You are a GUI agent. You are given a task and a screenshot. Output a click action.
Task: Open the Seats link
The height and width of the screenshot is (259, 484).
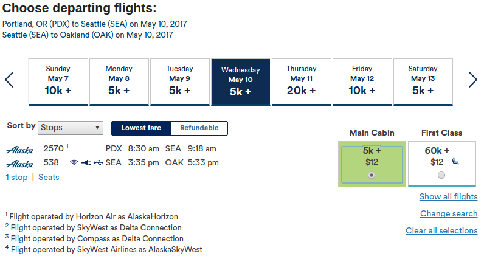click(49, 177)
